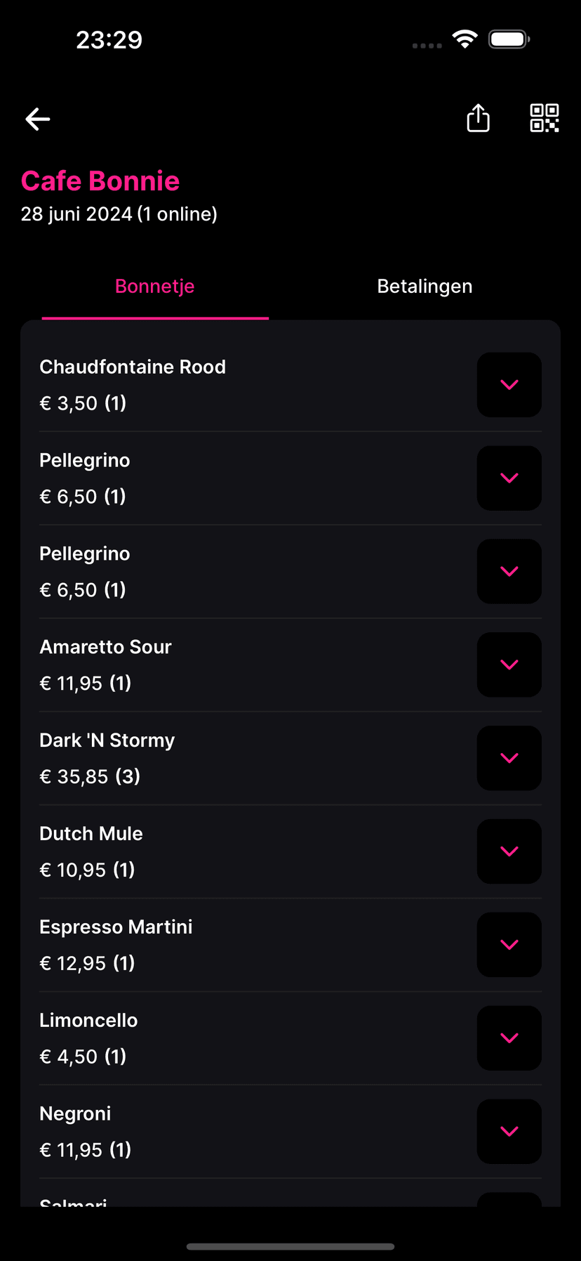Expand the Negroni item
The width and height of the screenshot is (581, 1261).
(x=509, y=1131)
